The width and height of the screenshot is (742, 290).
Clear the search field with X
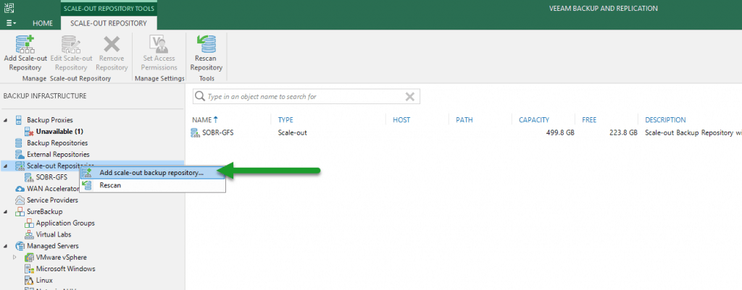(410, 97)
